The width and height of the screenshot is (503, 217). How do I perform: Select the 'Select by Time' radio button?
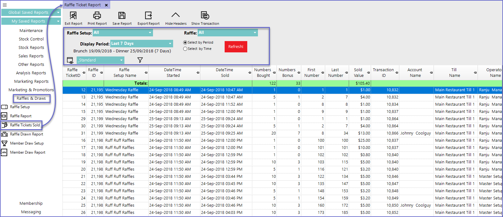185,49
